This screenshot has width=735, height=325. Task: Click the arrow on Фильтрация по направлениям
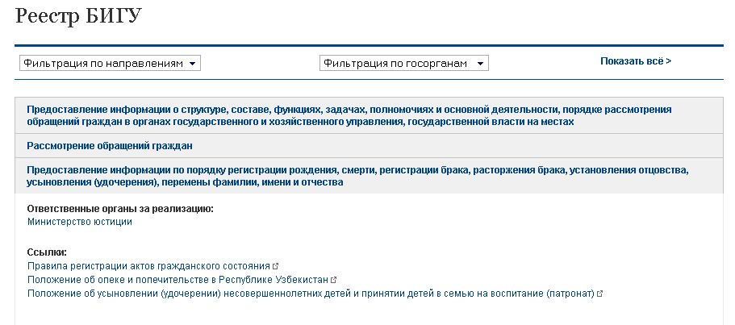[x=192, y=64]
